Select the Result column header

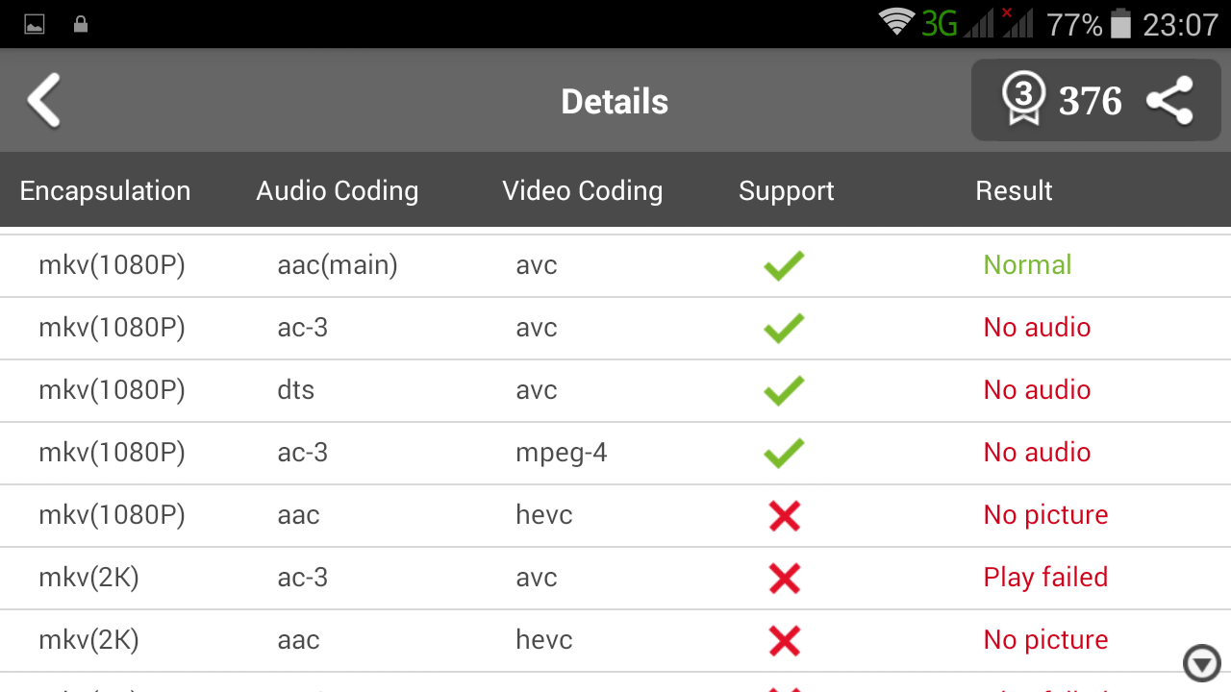(1014, 190)
